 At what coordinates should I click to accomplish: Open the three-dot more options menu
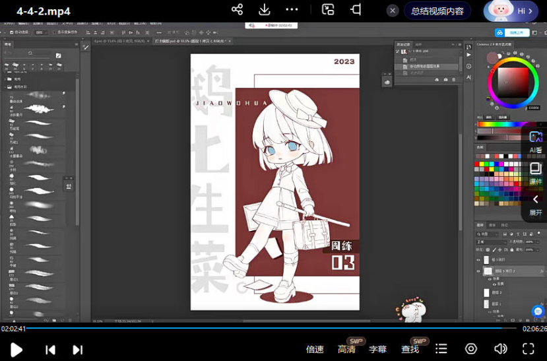292,10
